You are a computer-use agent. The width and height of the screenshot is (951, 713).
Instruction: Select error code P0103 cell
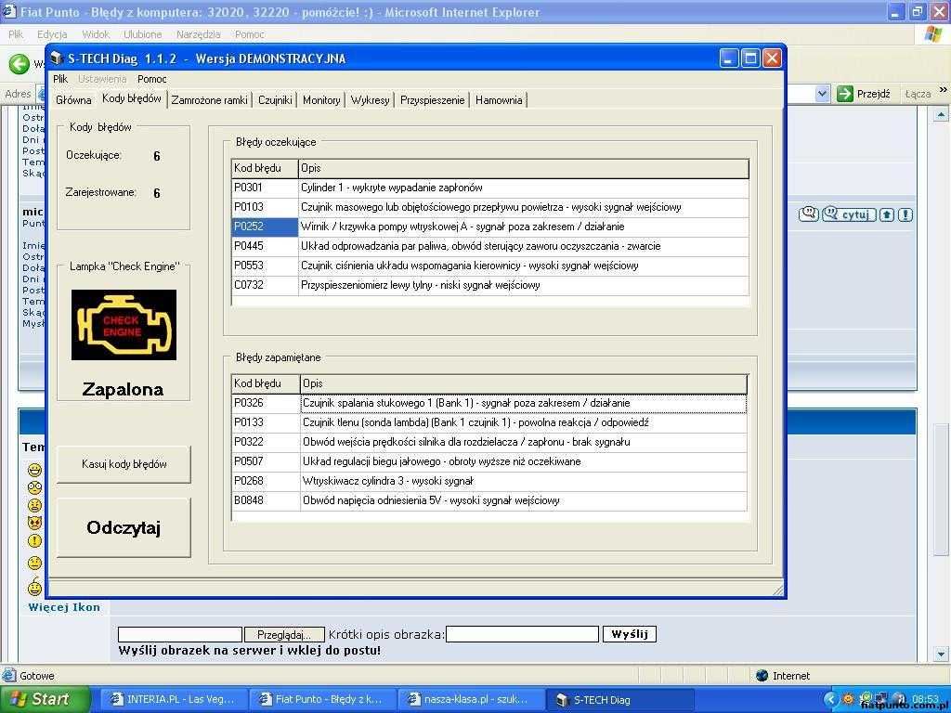265,207
